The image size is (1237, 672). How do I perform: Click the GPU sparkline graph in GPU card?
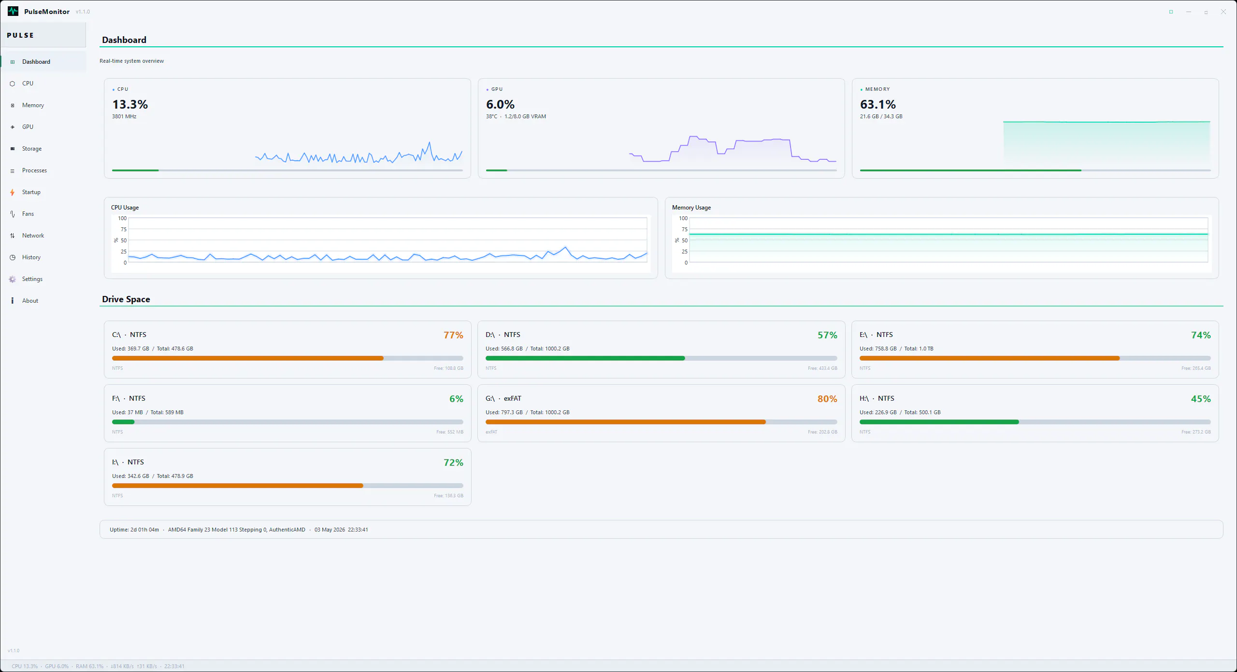[733, 149]
